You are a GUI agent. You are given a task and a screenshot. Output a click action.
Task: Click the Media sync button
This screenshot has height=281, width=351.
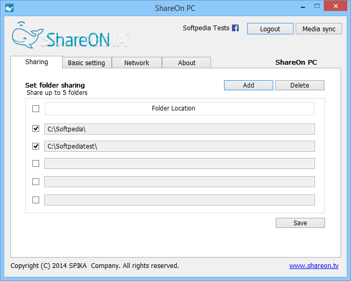(319, 29)
